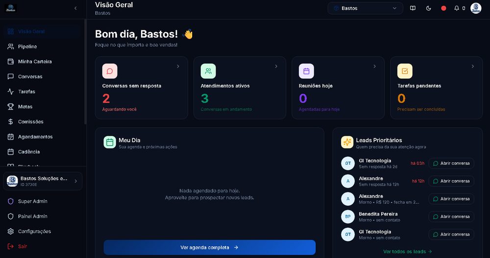This screenshot has height=258, width=490.
Task: Click the Tarefas pendentes checkbox icon
Action: coord(405,71)
